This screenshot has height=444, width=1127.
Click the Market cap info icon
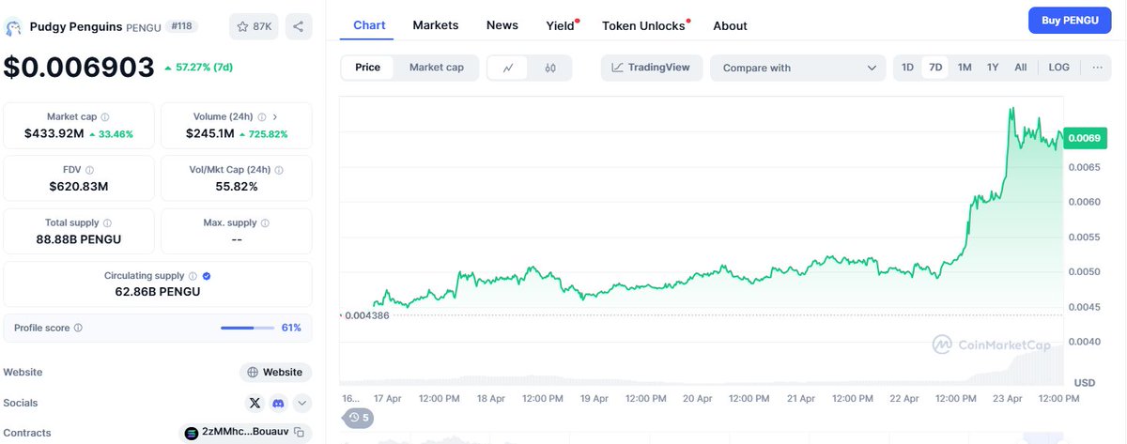(105, 117)
